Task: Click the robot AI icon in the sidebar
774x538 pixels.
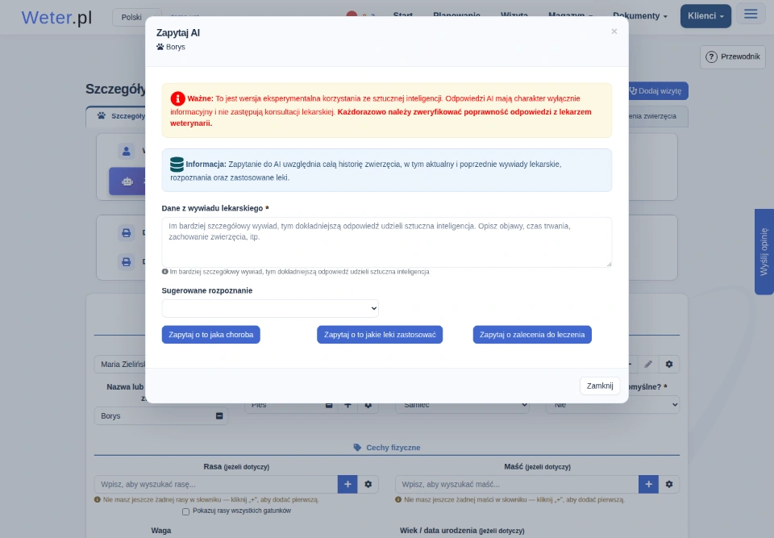Action: pyautogui.click(x=127, y=181)
